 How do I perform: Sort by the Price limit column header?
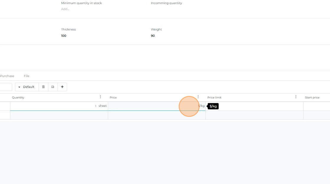214,98
